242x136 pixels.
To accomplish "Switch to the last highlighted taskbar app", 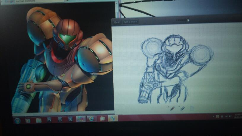I will (x=113, y=118).
